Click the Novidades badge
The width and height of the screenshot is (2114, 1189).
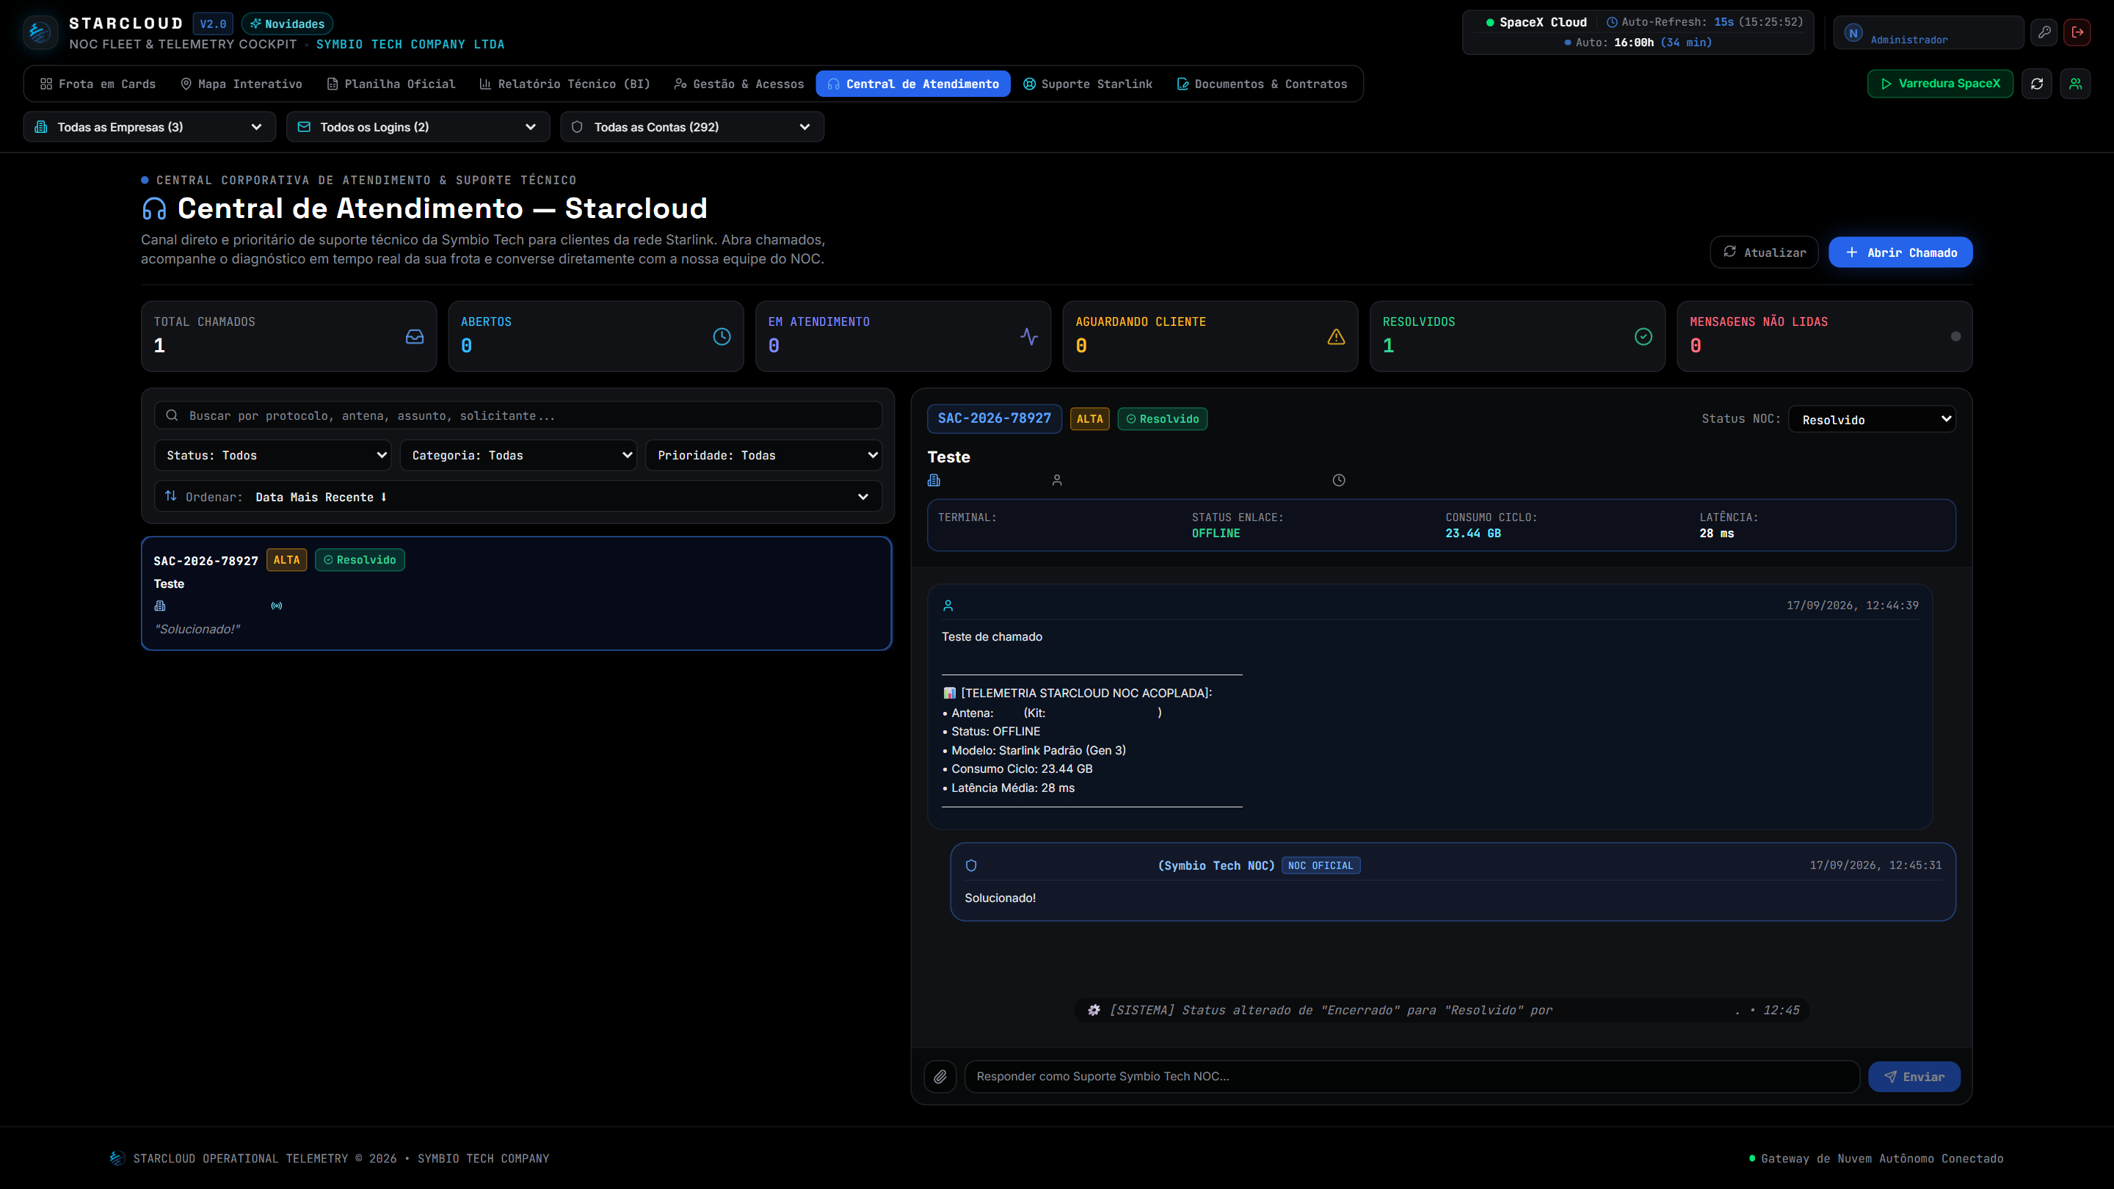pyautogui.click(x=287, y=23)
